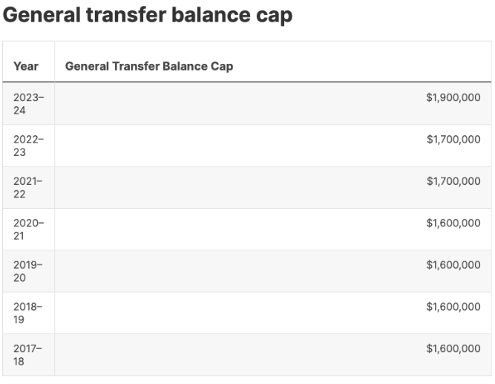Viewport: 495px width, 384px height.
Task: Click the empty middle of the 2023–24 row
Action: 237,103
